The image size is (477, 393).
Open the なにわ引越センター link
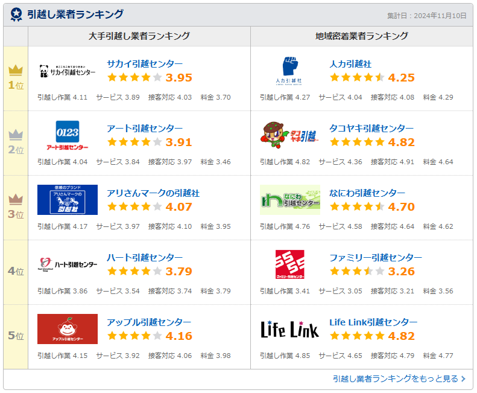tap(367, 193)
